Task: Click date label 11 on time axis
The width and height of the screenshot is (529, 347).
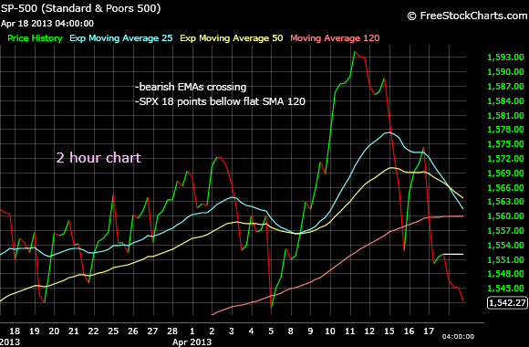Action: coord(350,331)
